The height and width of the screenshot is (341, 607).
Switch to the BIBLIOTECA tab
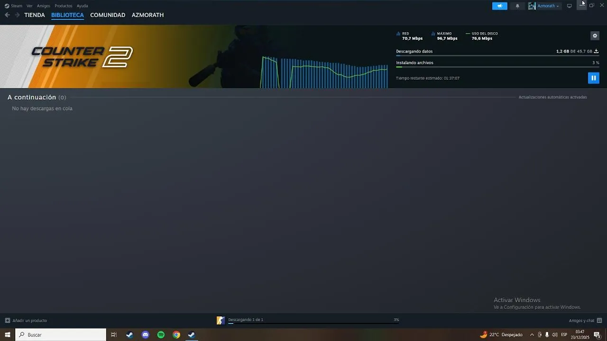coord(67,15)
